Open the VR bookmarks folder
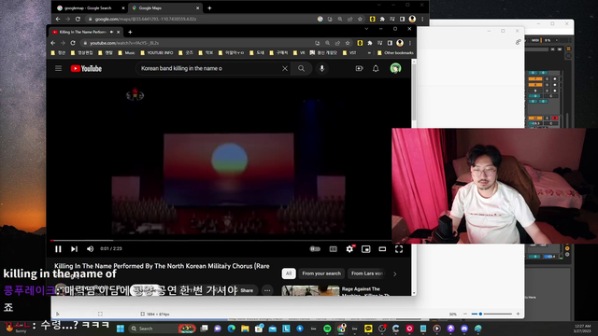The image size is (598, 336). tap(299, 53)
